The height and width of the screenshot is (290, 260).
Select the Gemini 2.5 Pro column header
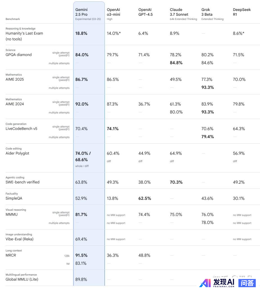click(x=88, y=14)
